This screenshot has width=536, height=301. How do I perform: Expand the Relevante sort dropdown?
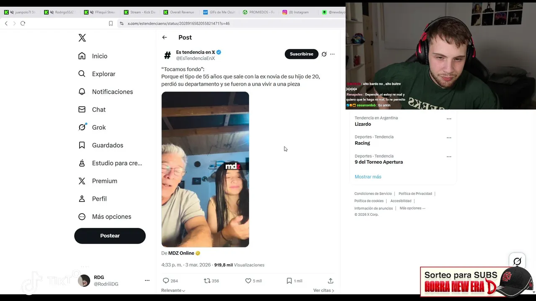tap(173, 291)
